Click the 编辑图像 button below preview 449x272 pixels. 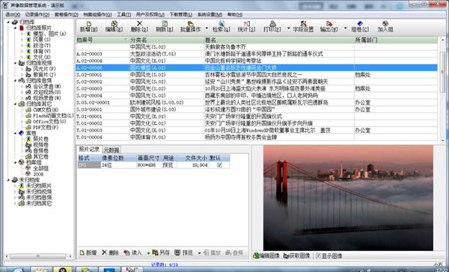pyautogui.click(x=266, y=256)
